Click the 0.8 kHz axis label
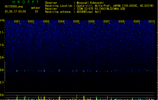Screen dimensions: 158x100 [x=2, y=70]
